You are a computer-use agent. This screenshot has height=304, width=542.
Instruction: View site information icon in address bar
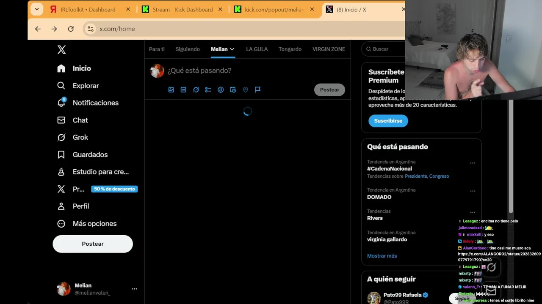coord(90,29)
